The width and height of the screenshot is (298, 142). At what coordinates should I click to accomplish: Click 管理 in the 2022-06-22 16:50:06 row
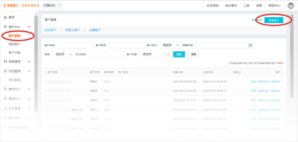click(253, 91)
